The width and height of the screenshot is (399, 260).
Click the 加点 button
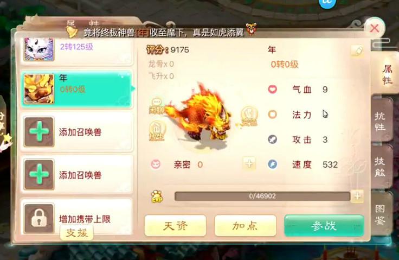pos(245,226)
